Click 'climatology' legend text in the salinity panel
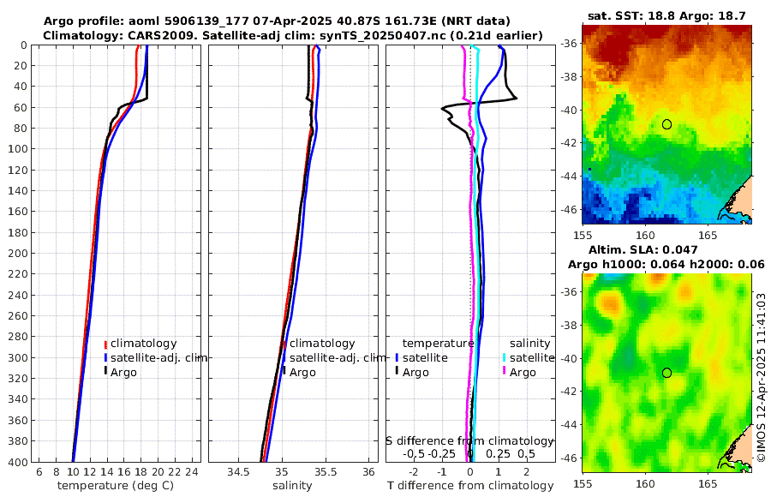The height and width of the screenshot is (497, 771). click(x=322, y=344)
